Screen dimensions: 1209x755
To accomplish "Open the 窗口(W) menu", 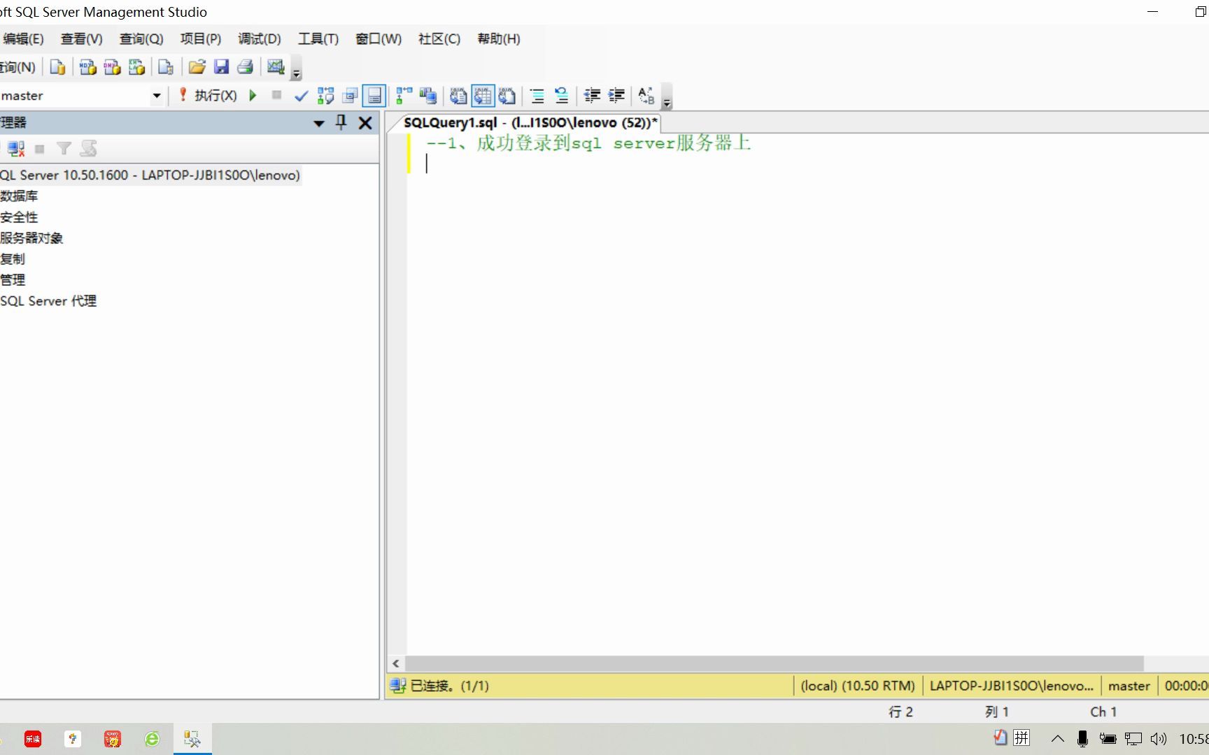I will click(x=379, y=39).
